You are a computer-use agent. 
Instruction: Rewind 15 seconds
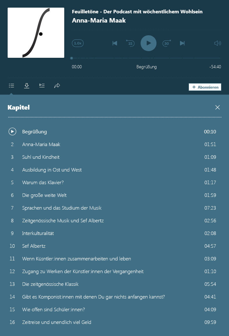[130, 43]
